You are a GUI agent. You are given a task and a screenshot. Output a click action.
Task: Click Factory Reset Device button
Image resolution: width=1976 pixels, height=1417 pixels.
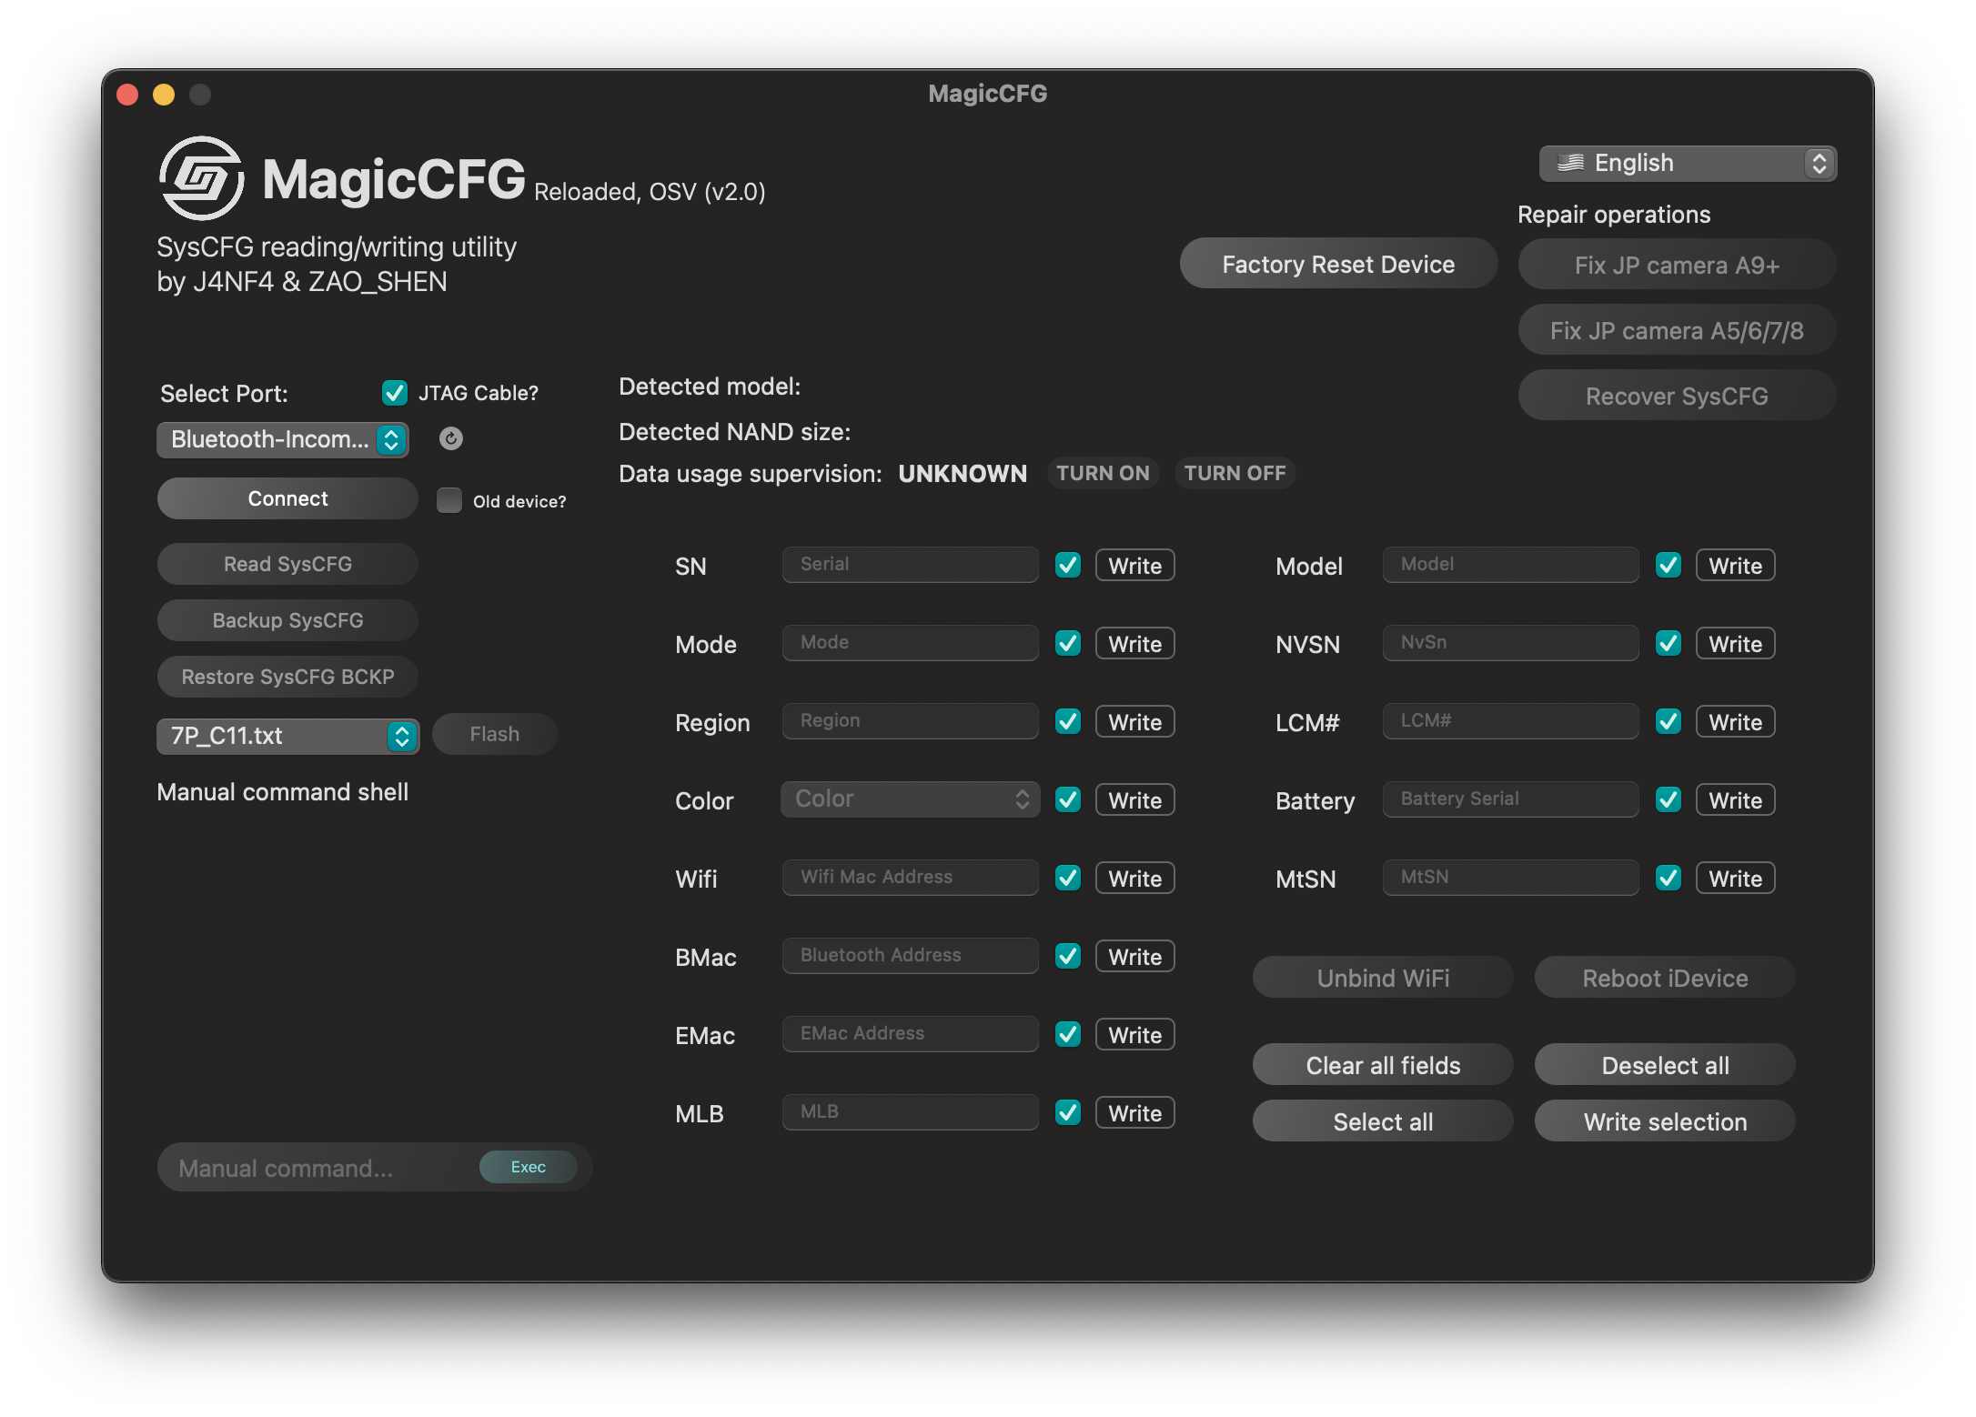pos(1338,265)
